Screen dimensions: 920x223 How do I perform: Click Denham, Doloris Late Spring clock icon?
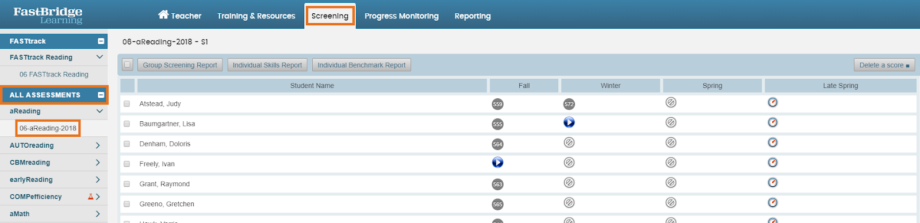pyautogui.click(x=773, y=143)
